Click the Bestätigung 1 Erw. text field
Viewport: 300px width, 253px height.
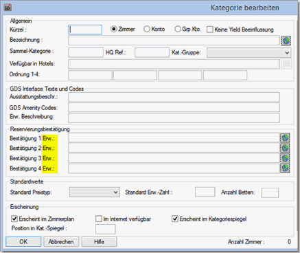tap(174, 138)
